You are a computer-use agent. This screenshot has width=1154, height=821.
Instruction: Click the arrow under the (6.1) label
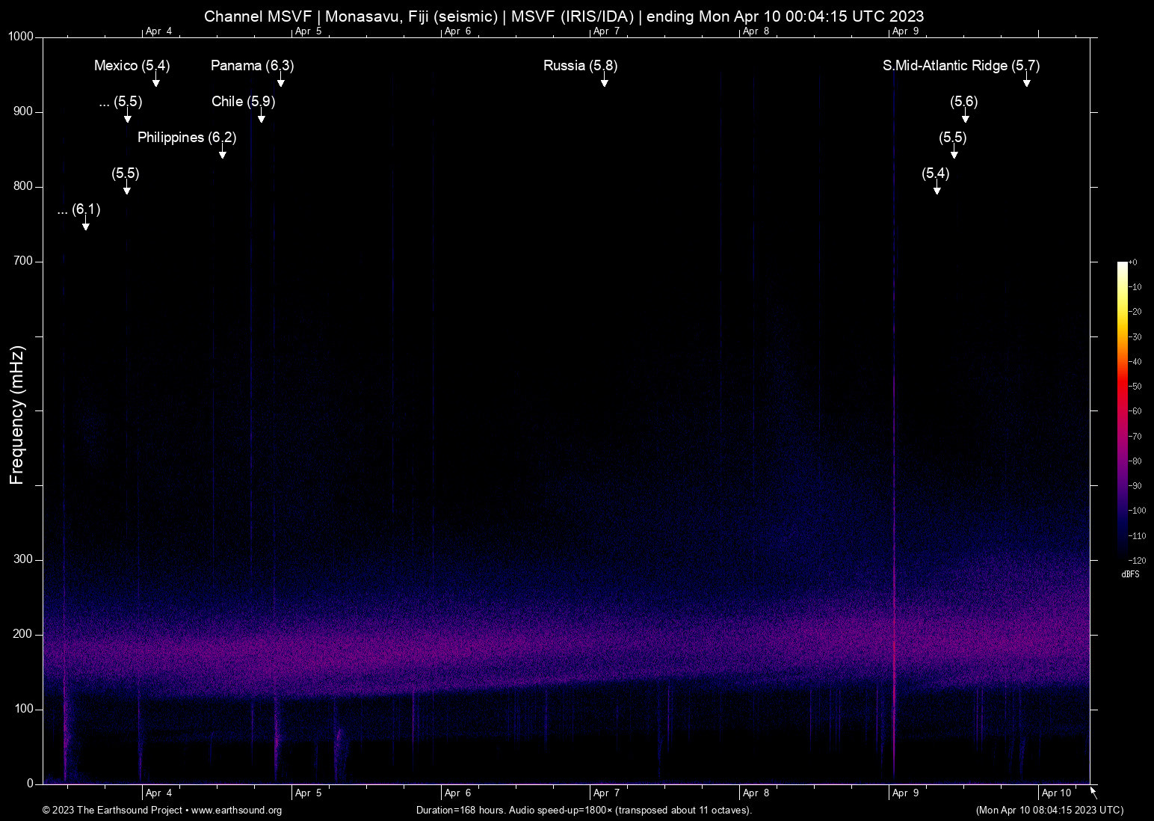coord(85,225)
